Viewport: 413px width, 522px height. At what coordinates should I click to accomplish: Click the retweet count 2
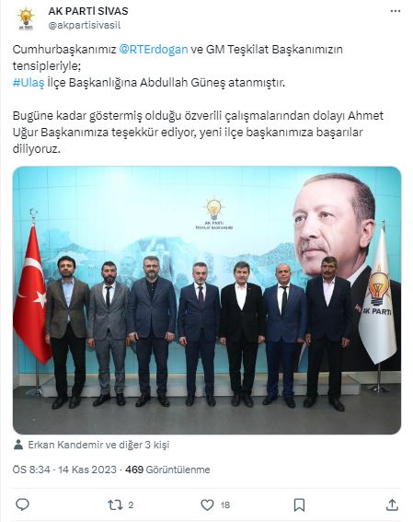point(131,505)
